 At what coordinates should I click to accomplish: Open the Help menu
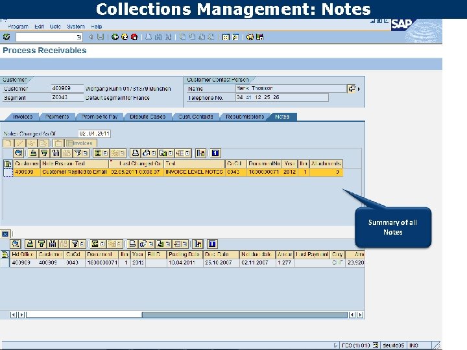pos(96,27)
